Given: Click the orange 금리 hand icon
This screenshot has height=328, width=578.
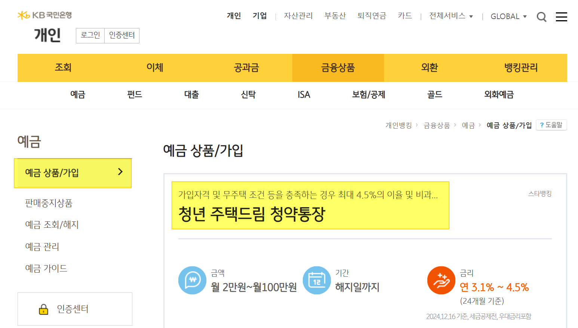Looking at the screenshot, I should click(x=441, y=280).
